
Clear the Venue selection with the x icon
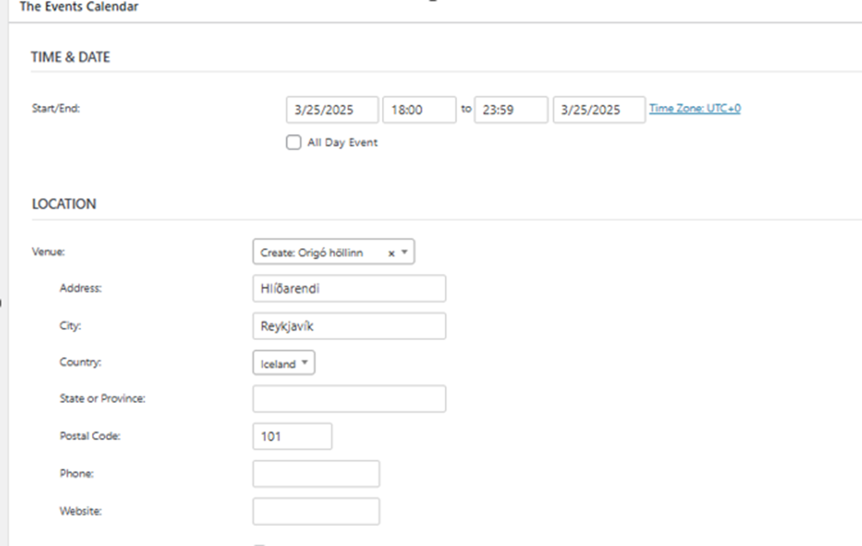(392, 253)
